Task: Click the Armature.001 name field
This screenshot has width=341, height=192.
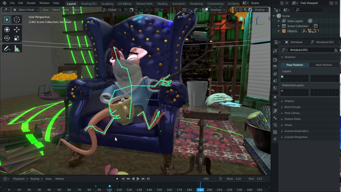Action: pyautogui.click(x=311, y=50)
